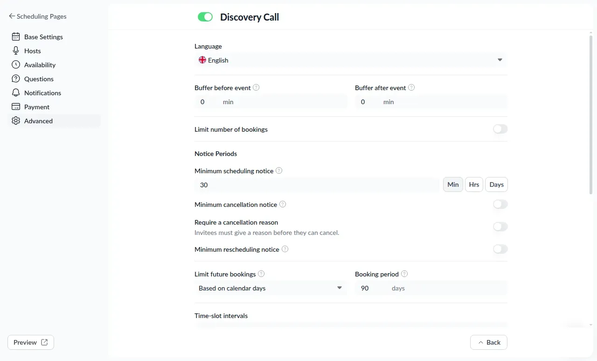Screen dimensions: 597x361
Task: Click the Questions sidebar item
Action: (54, 79)
